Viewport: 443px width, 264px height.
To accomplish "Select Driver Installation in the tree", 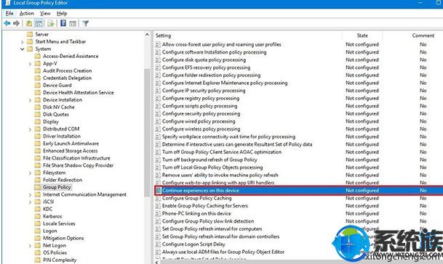I will 62,136.
